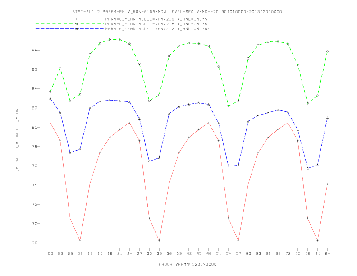Click y-axis tick value 68
This screenshot has width=357, height=276.
(34, 243)
